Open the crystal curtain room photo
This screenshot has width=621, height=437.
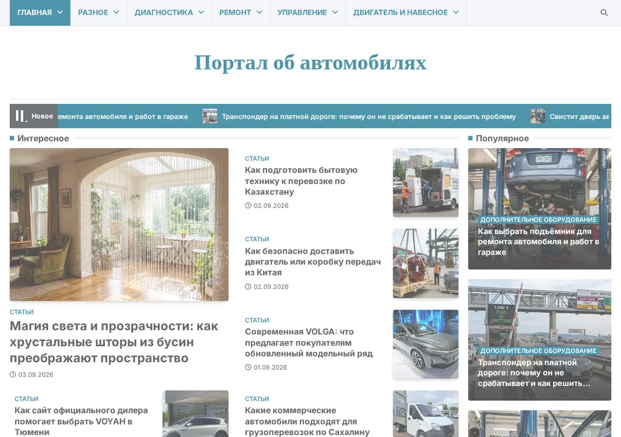pyautogui.click(x=119, y=224)
